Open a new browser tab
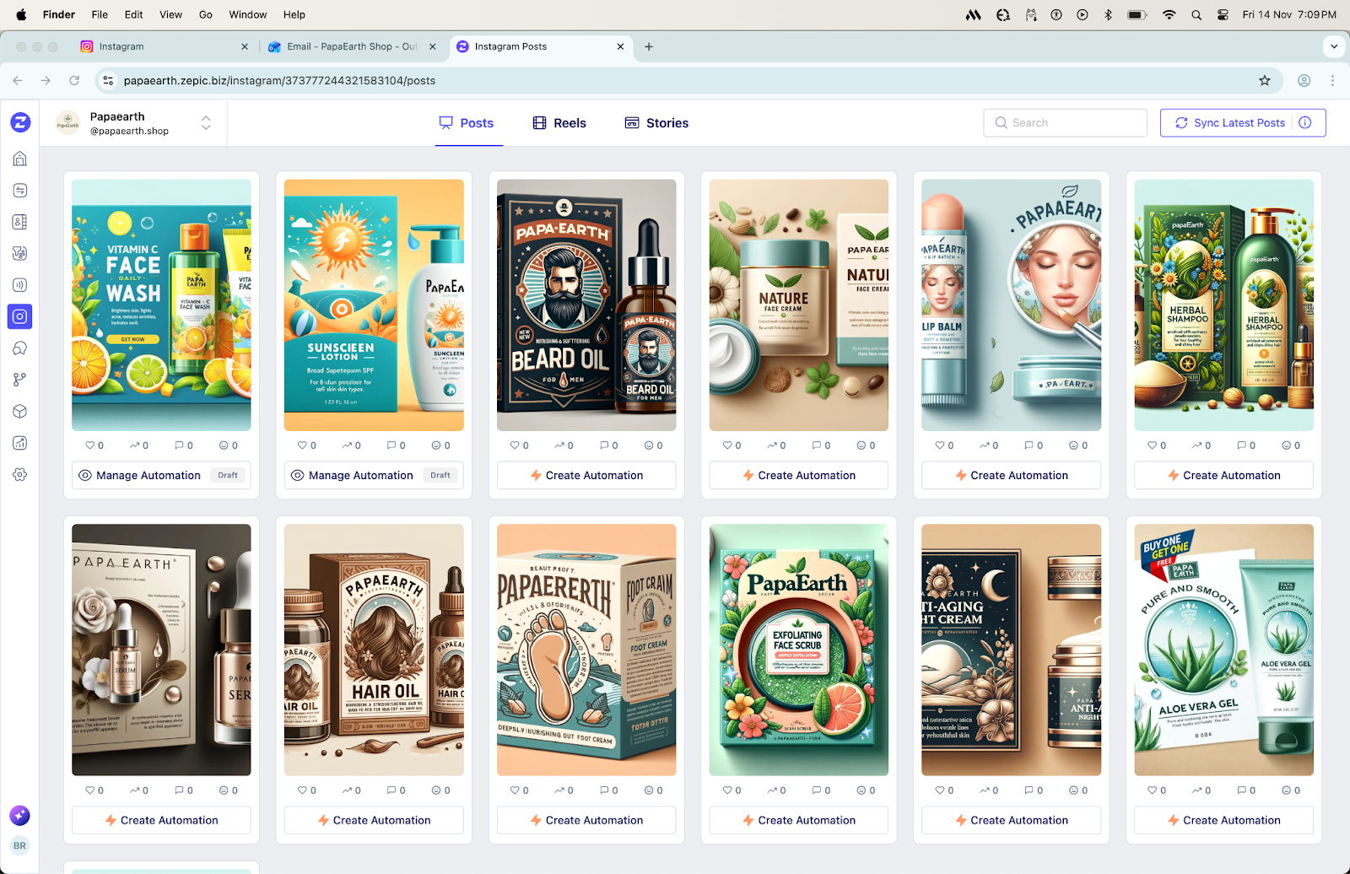Screen dimensions: 1350x874 (649, 46)
